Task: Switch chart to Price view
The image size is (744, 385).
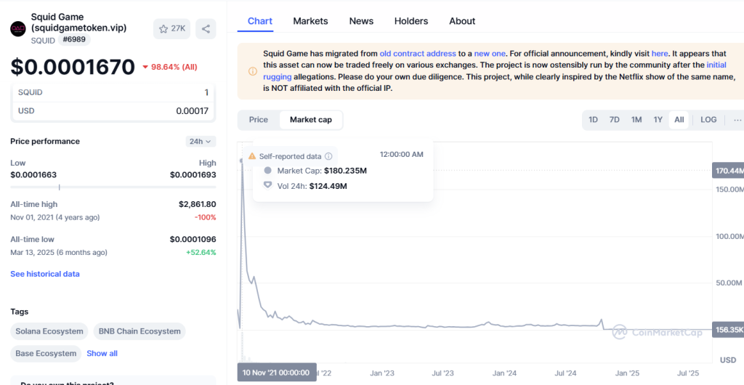Action: (259, 120)
